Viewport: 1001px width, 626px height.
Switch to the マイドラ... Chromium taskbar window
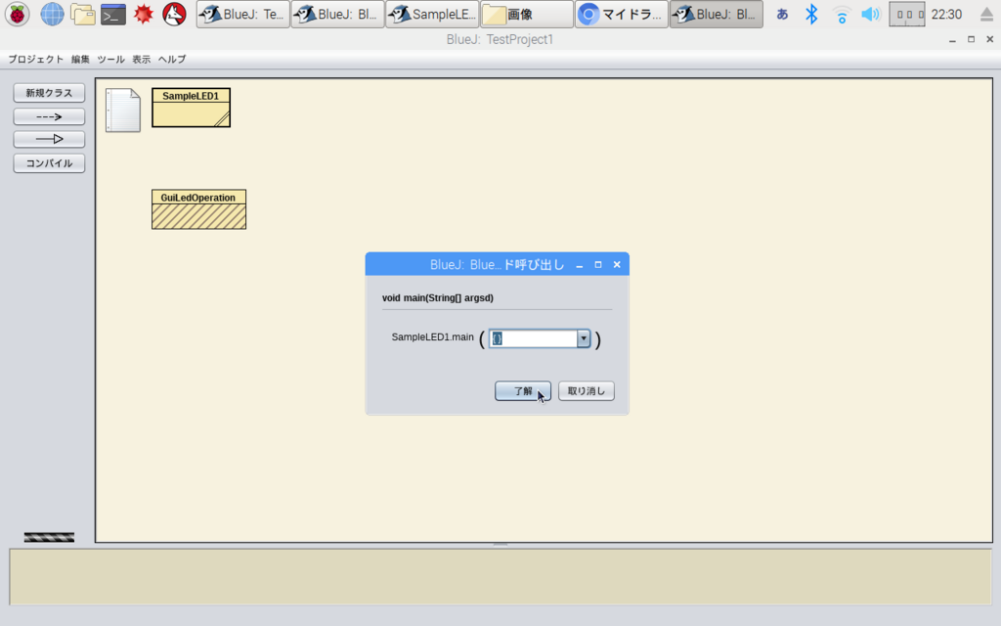pyautogui.click(x=621, y=14)
